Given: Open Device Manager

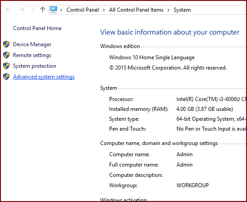Looking at the screenshot, I should pyautogui.click(x=32, y=44).
